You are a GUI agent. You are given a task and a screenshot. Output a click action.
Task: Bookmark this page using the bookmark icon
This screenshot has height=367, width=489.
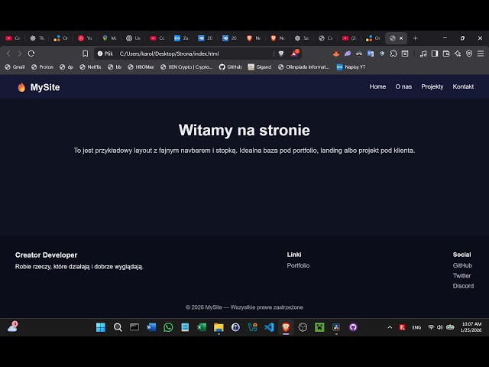click(85, 54)
